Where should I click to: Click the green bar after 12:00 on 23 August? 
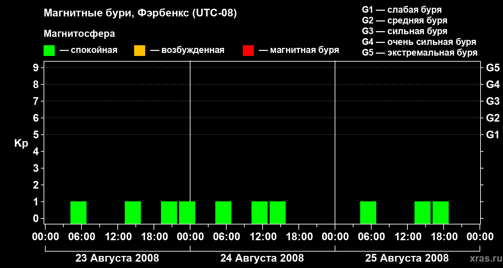pos(133,212)
